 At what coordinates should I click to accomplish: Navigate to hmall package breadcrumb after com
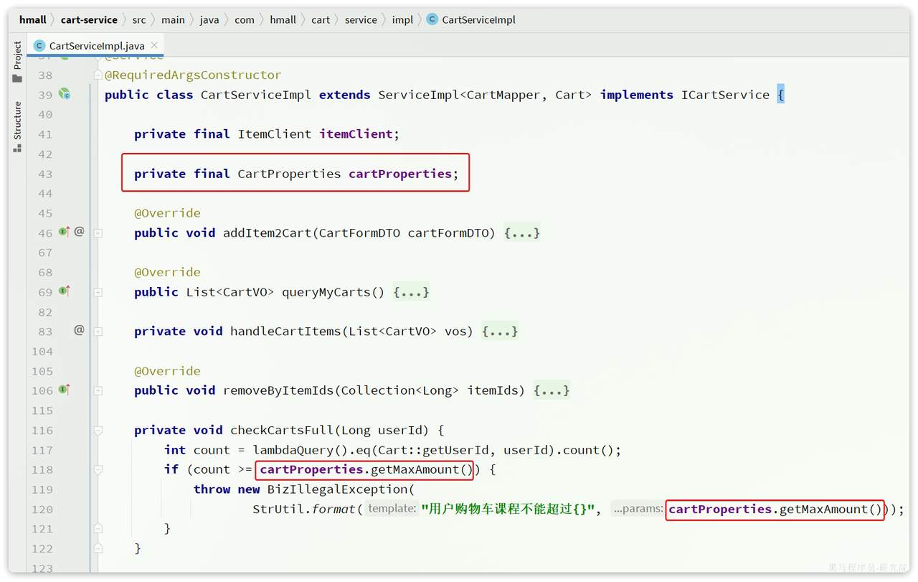tap(283, 19)
